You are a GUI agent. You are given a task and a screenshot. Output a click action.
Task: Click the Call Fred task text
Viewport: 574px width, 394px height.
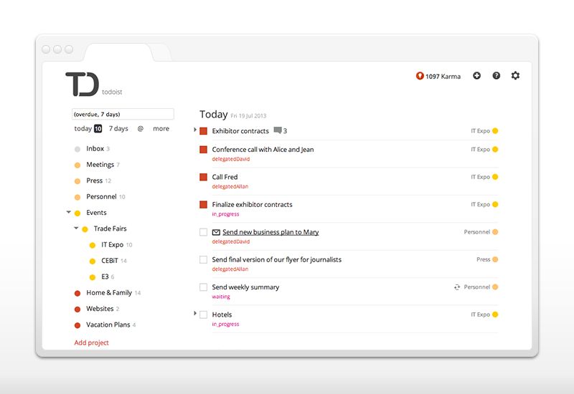pos(225,177)
